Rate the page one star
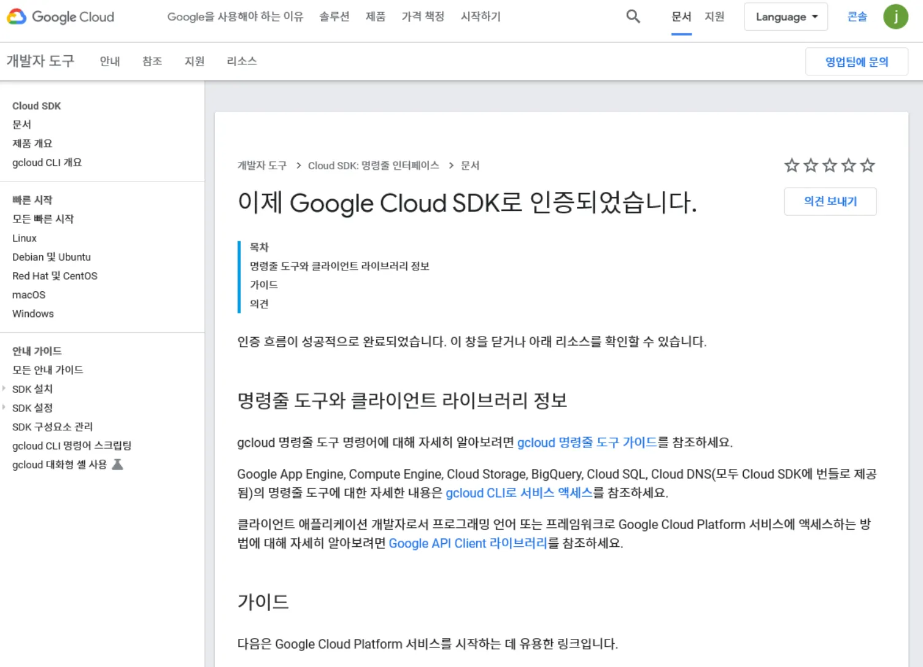Image resolution: width=923 pixels, height=667 pixels. click(792, 166)
